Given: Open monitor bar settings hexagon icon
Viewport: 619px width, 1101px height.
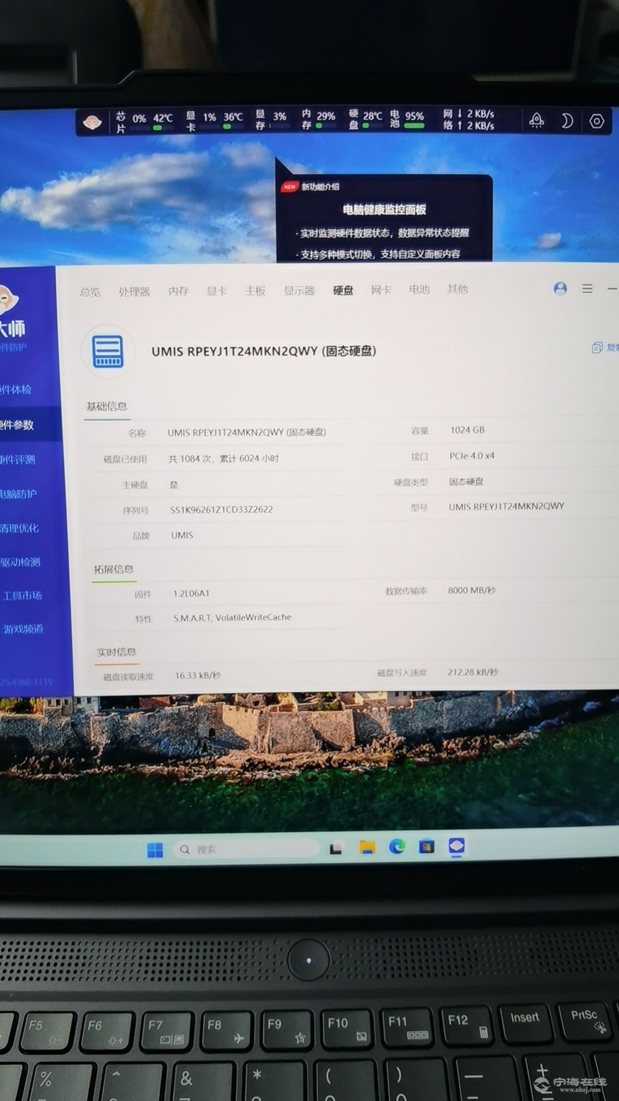Looking at the screenshot, I should pos(597,122).
